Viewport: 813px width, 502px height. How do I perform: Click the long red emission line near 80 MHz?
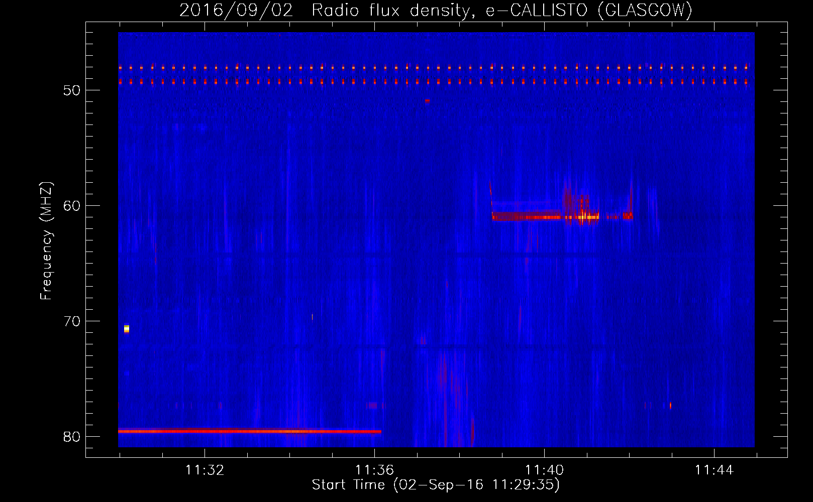click(250, 431)
